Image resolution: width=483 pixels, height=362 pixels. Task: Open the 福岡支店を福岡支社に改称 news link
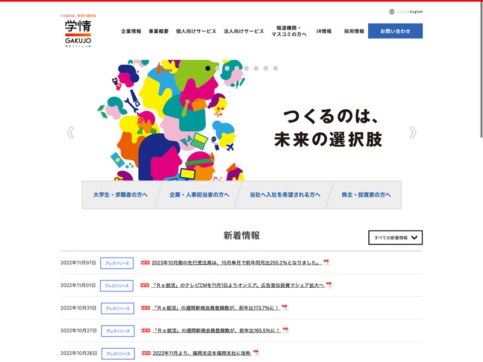point(201,353)
